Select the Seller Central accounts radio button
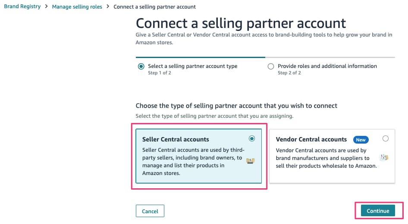 [x=251, y=139]
